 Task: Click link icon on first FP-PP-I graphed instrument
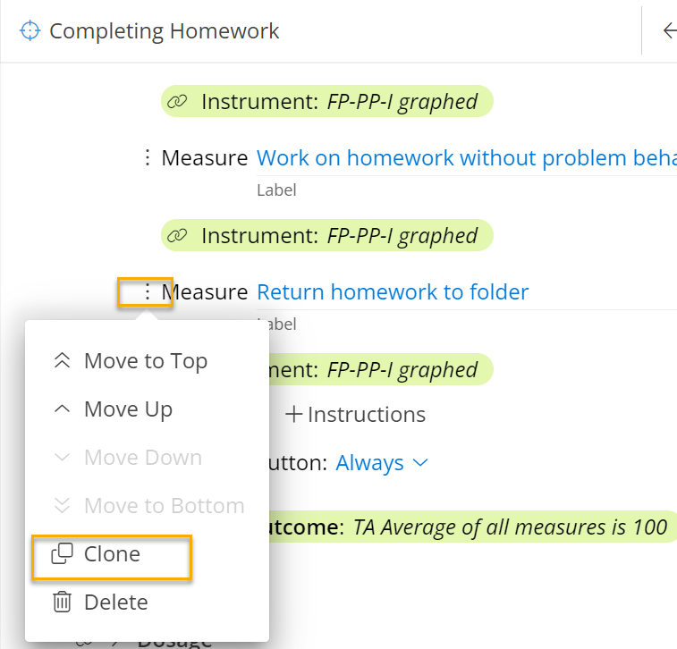[177, 102]
